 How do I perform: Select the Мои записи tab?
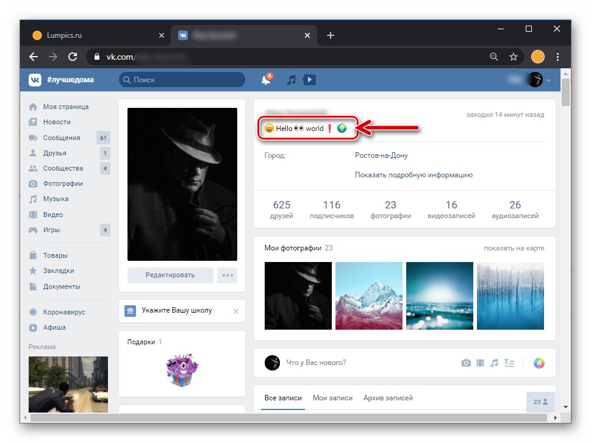click(333, 398)
